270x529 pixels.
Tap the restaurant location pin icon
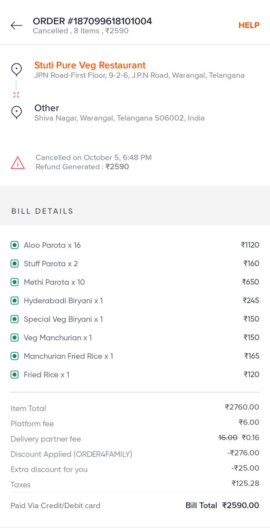(x=16, y=69)
